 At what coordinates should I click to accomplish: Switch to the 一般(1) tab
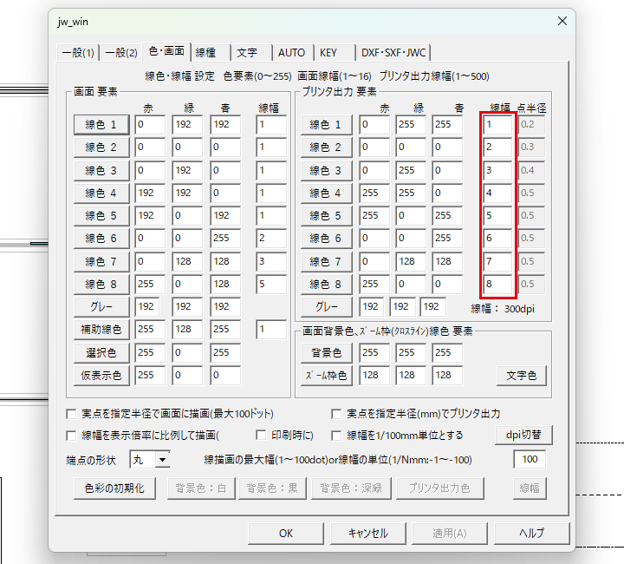(x=78, y=53)
